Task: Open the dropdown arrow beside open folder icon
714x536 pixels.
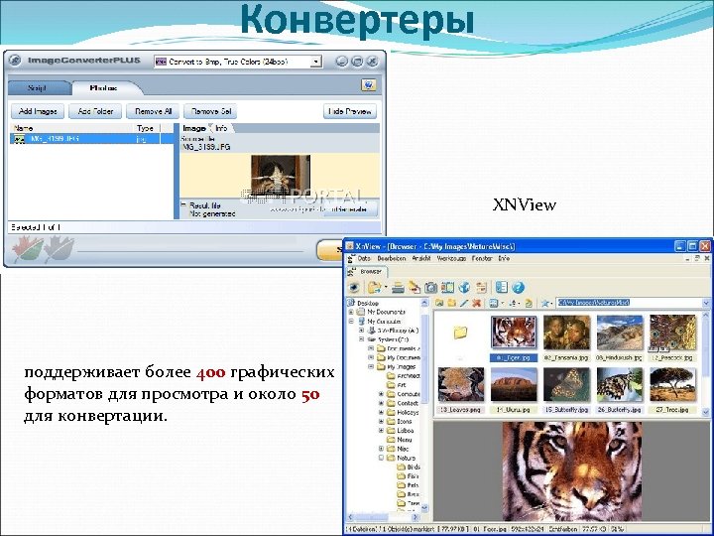Action: point(386,288)
